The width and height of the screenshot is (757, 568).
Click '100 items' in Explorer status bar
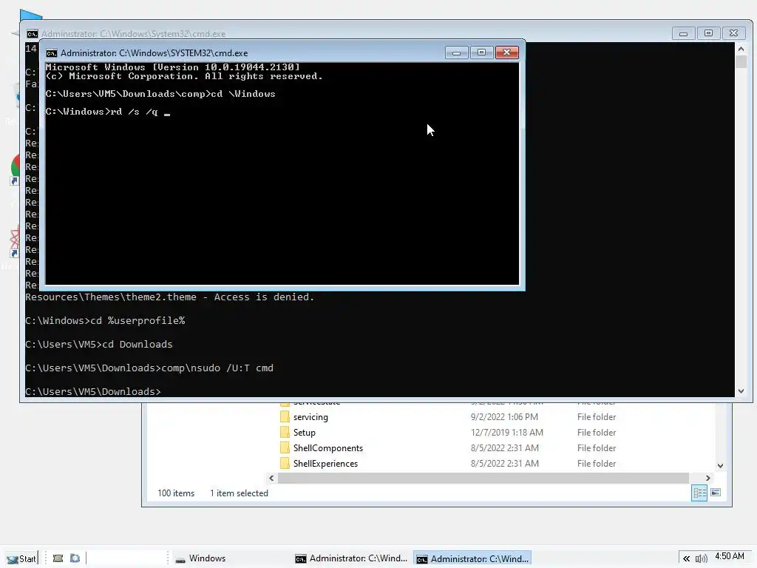tap(176, 493)
